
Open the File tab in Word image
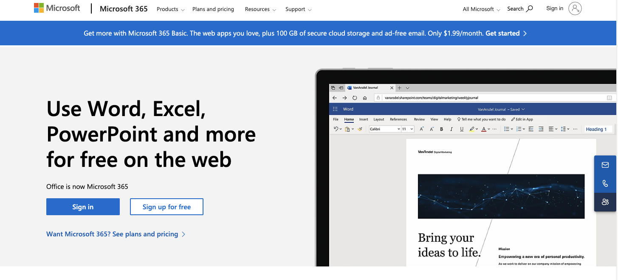[336, 119]
